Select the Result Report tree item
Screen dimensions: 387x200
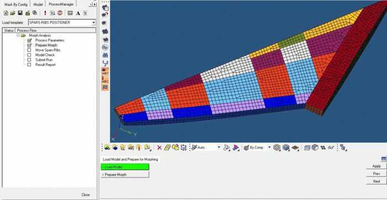(x=45, y=65)
